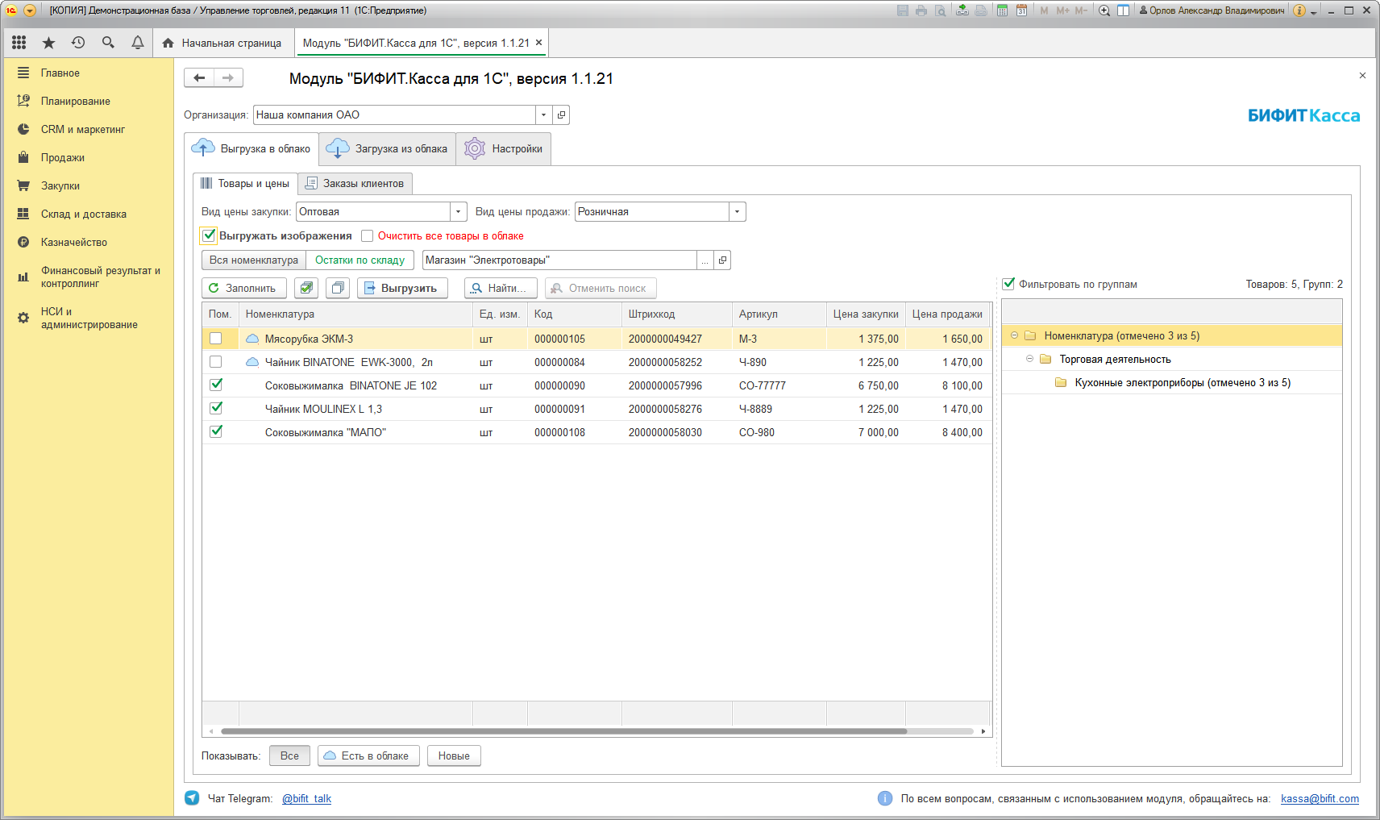Open the 1C main menu dropdown icon
This screenshot has height=820, width=1380.
pyautogui.click(x=30, y=10)
